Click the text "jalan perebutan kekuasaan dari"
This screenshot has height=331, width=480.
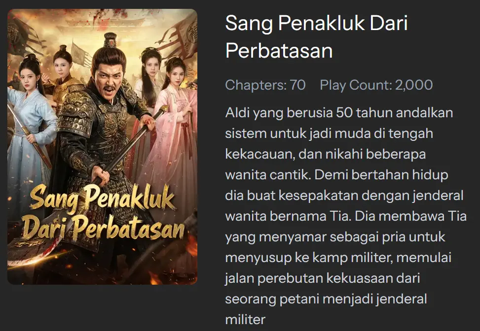(x=322, y=278)
